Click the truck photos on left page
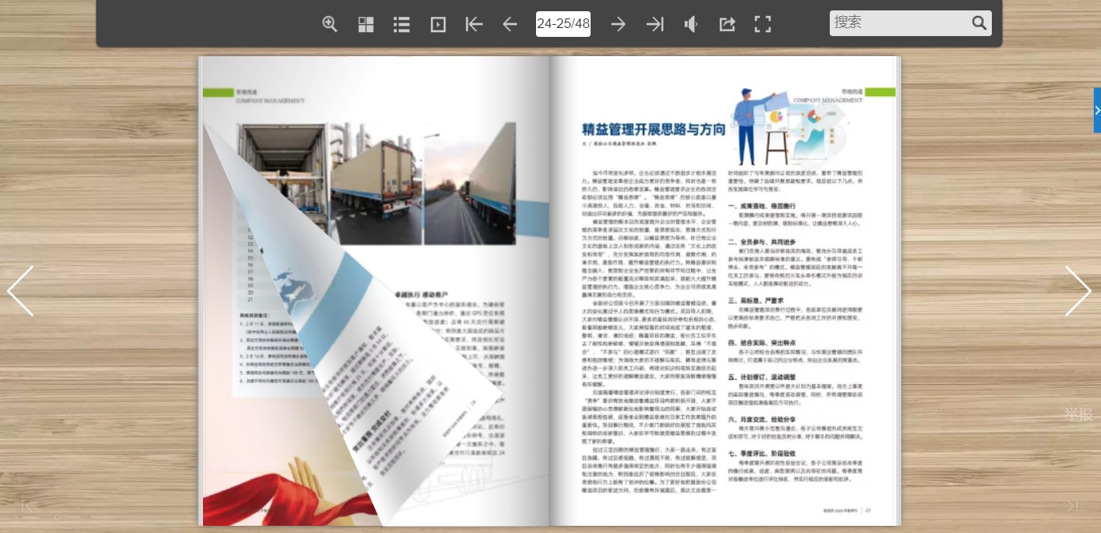Image resolution: width=1101 pixels, height=533 pixels. 376,183
